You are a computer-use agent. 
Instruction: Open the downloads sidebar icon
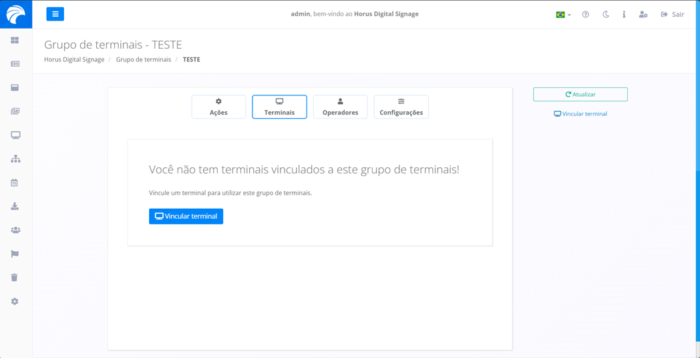(x=15, y=206)
